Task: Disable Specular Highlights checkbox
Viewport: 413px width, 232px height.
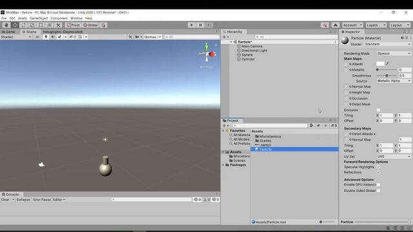Action: click(x=378, y=167)
